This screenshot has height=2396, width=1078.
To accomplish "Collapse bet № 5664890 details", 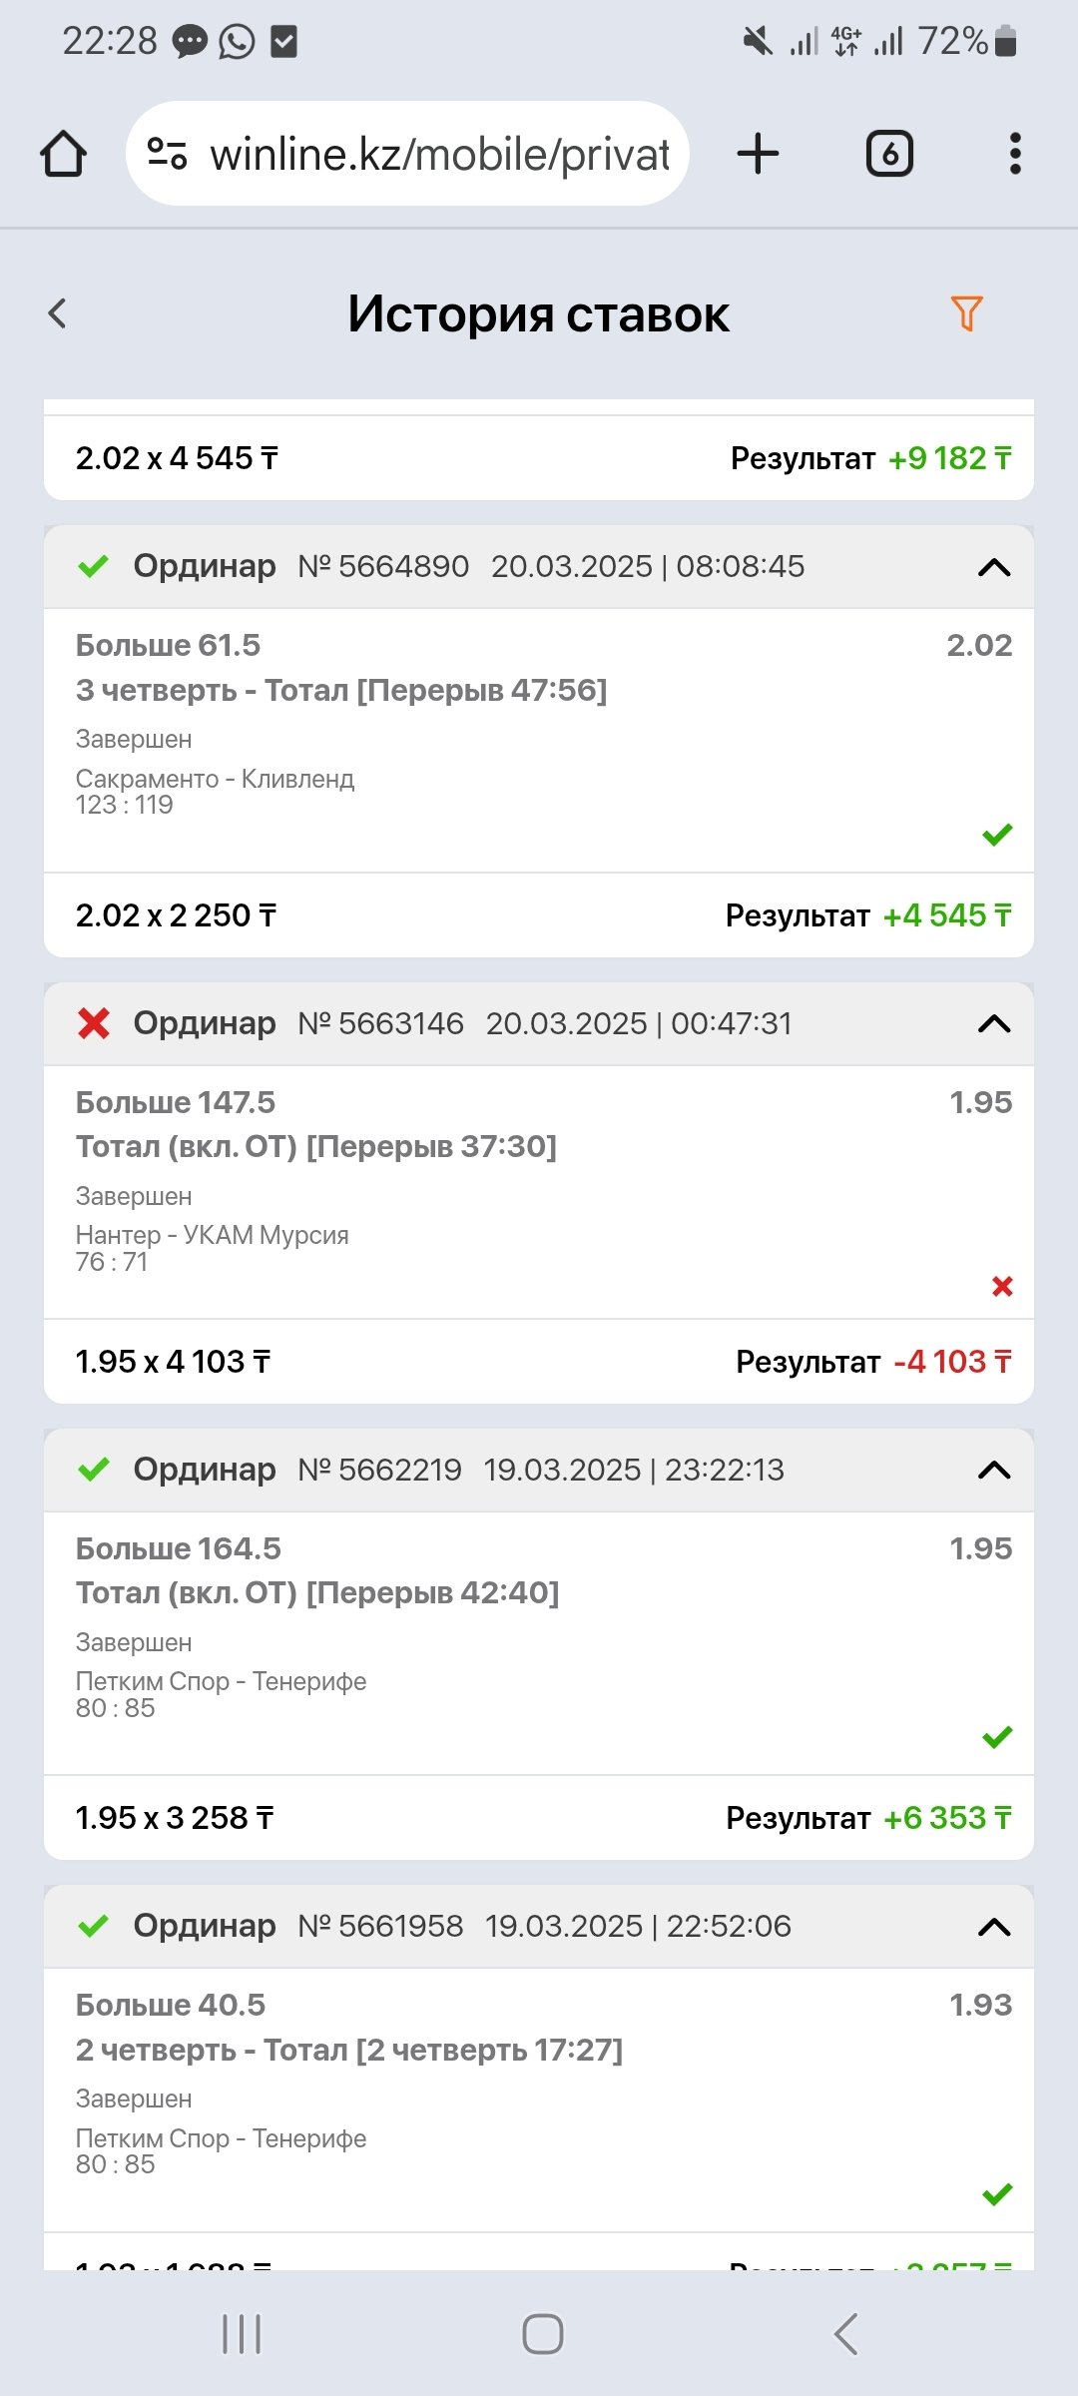I will 994,567.
